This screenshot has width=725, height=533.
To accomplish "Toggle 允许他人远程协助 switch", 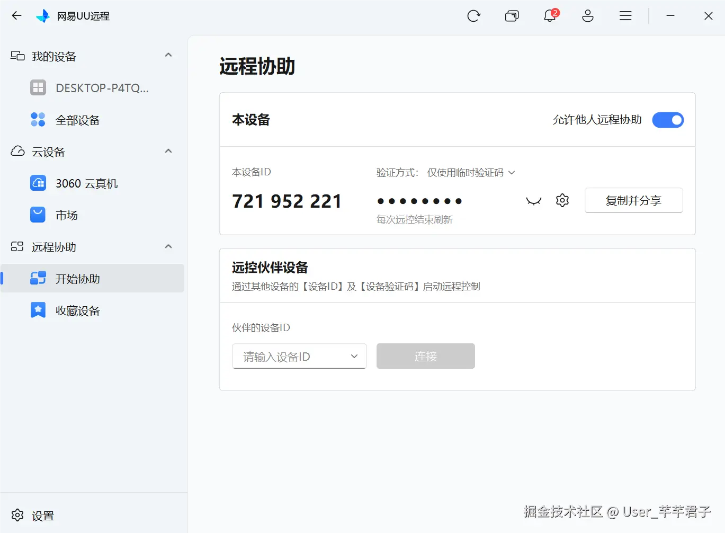I will [668, 120].
